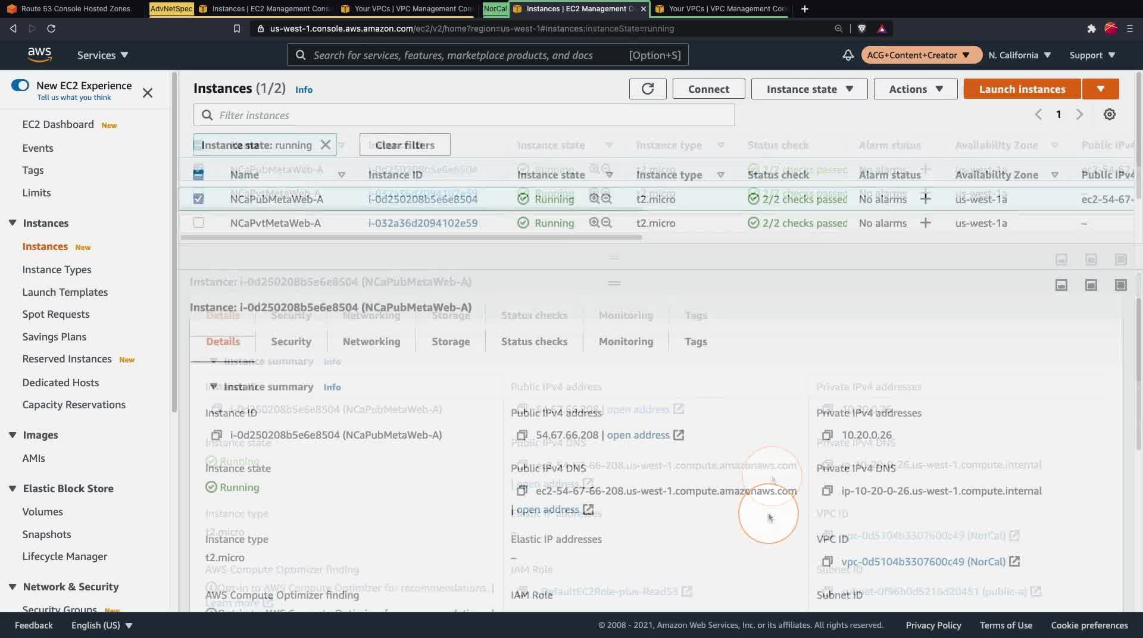Image resolution: width=1143 pixels, height=638 pixels.
Task: Copy the public IPv4 DNS name
Action: click(x=522, y=490)
